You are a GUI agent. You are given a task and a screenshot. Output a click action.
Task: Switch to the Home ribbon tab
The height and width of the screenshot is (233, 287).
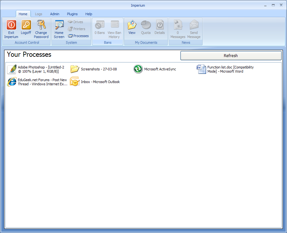click(x=23, y=14)
